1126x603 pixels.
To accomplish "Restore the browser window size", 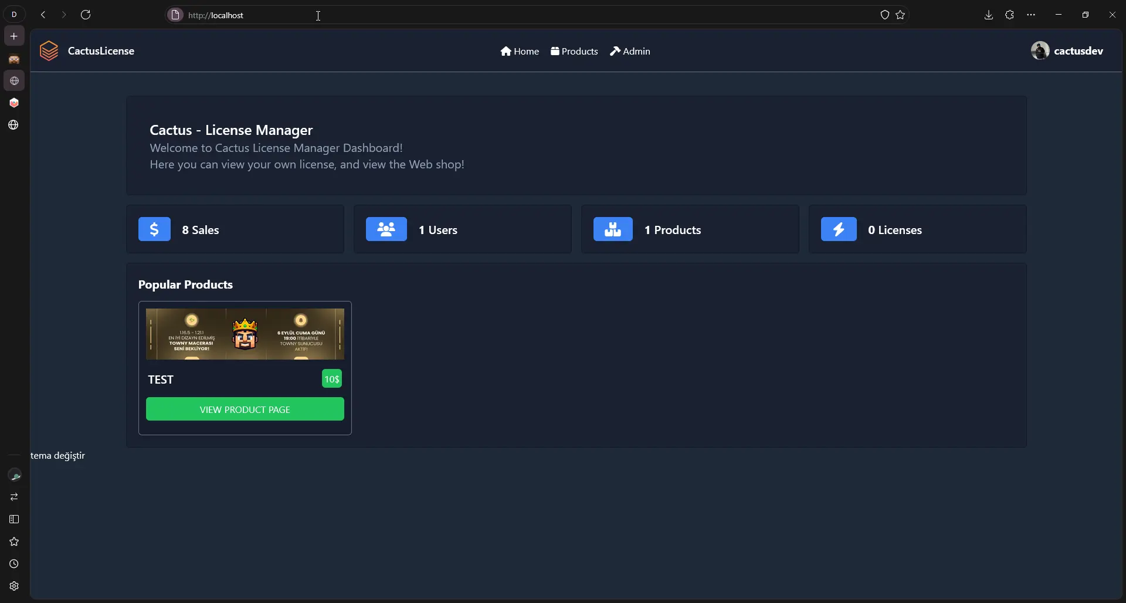I will [x=1086, y=15].
